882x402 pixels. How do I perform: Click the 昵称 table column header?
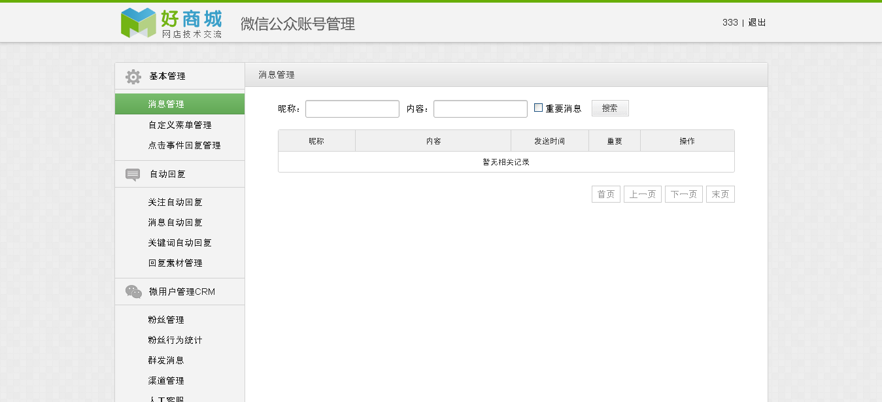point(316,141)
